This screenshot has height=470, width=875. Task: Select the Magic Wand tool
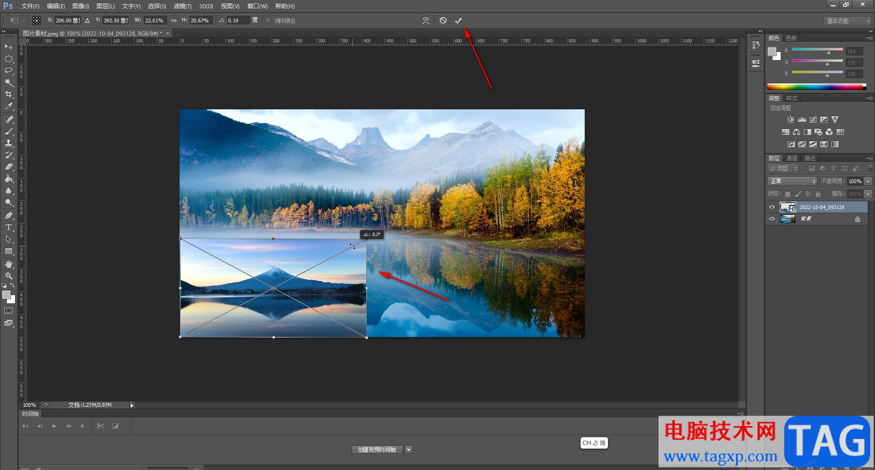coord(9,82)
